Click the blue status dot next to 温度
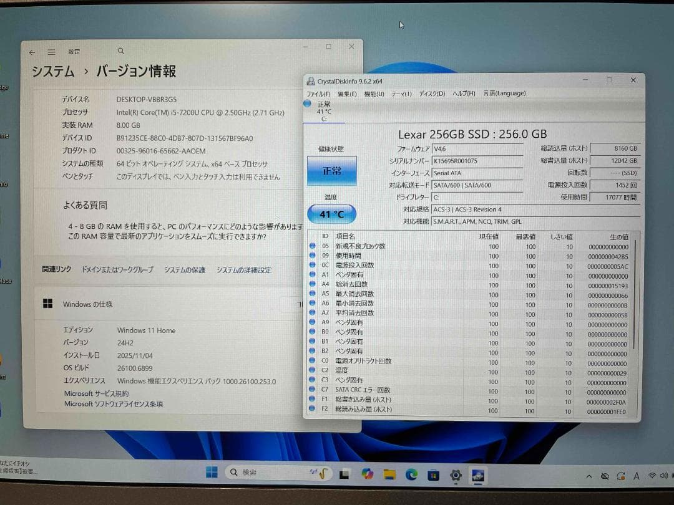The height and width of the screenshot is (505, 674). pos(312,370)
